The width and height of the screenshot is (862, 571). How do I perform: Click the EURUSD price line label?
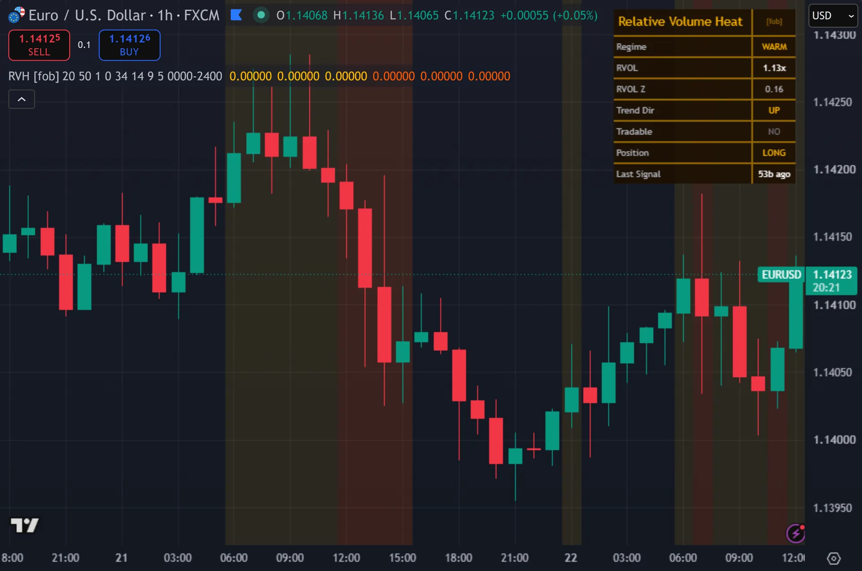(781, 274)
